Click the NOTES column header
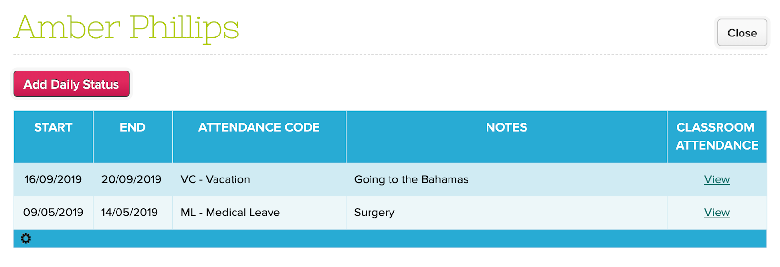Screen dimensions: 780x267 coord(507,127)
